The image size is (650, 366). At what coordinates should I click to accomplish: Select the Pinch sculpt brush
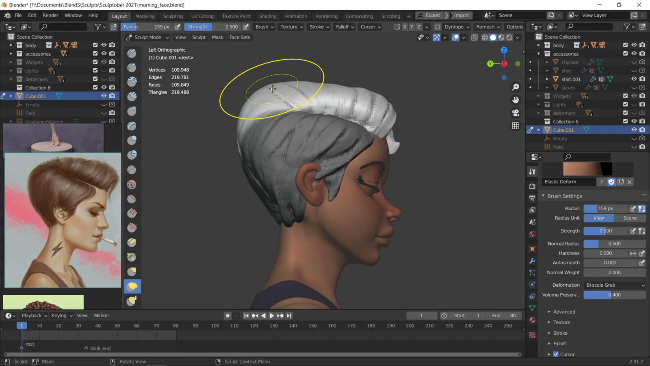coord(132,257)
